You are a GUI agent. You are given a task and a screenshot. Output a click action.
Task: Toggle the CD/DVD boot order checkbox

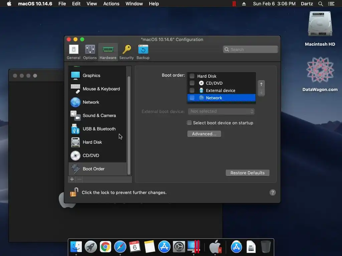(192, 83)
